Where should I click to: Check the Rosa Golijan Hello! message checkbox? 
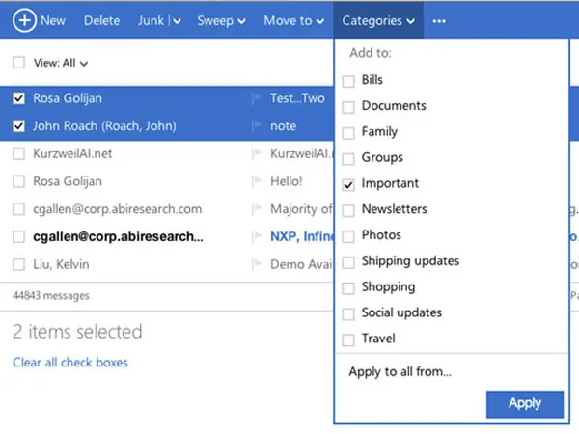point(18,181)
